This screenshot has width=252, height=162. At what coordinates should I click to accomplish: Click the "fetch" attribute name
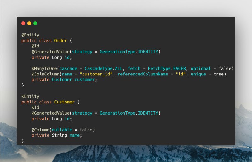(134, 69)
